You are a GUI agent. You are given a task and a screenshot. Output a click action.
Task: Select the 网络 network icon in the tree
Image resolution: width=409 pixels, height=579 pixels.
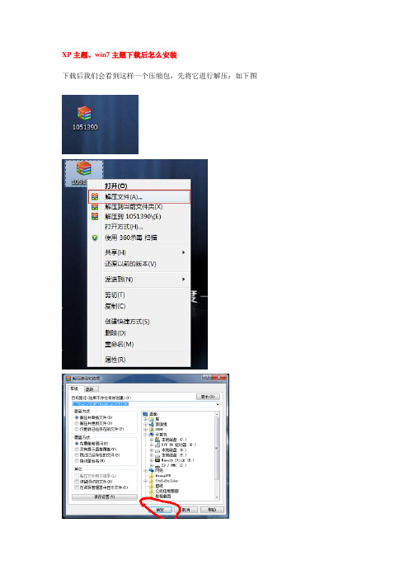(x=152, y=470)
